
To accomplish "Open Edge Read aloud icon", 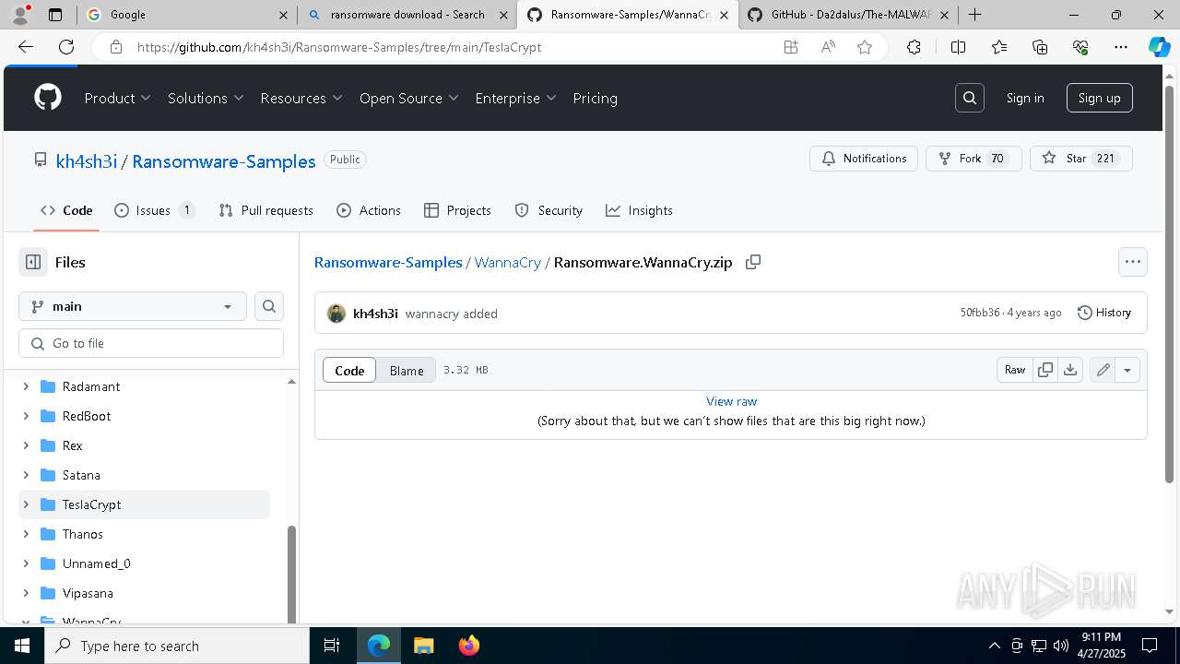I will [x=828, y=47].
